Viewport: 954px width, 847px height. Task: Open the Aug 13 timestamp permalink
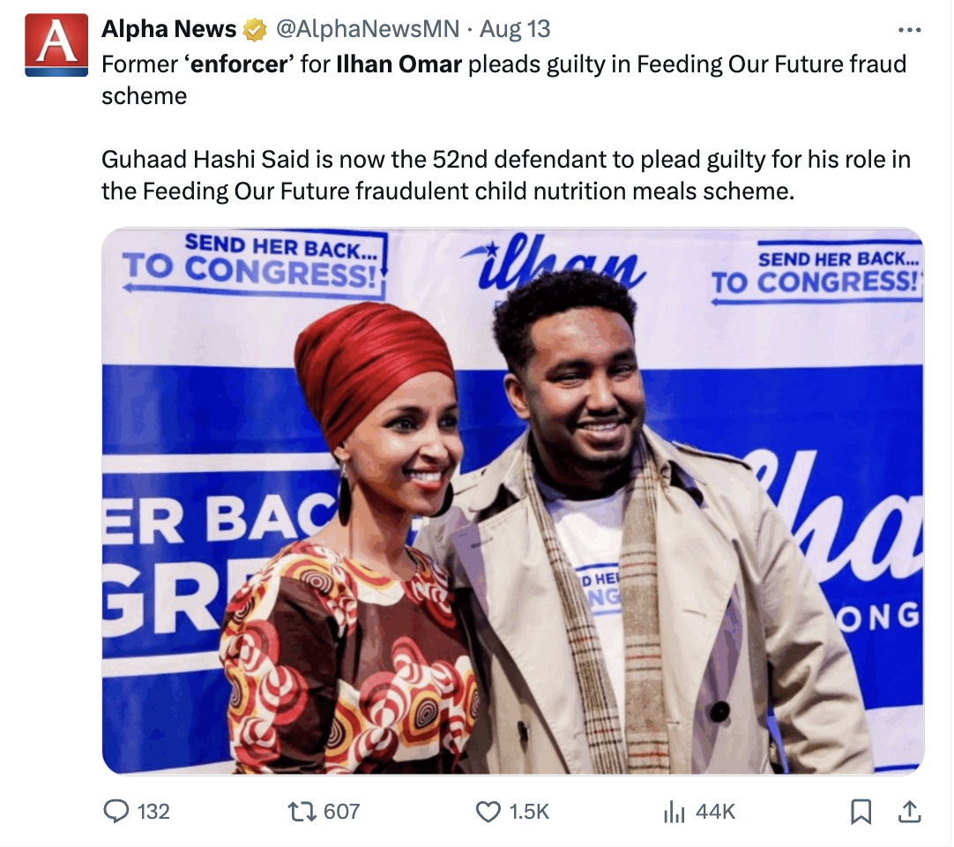coord(516,29)
